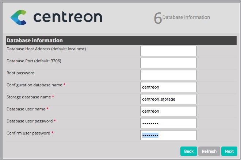241x160 pixels.
Task: Go back with the Back button
Action: [188, 151]
